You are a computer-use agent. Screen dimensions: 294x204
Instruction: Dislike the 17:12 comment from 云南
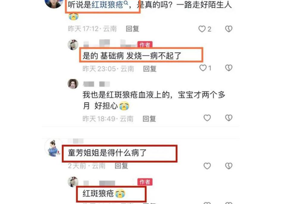click(229, 29)
